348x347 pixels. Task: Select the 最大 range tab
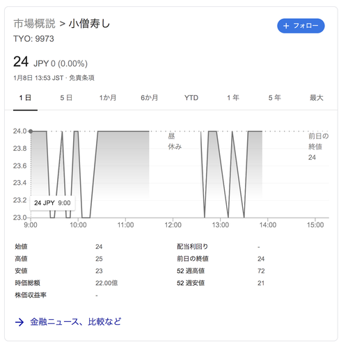pyautogui.click(x=317, y=98)
